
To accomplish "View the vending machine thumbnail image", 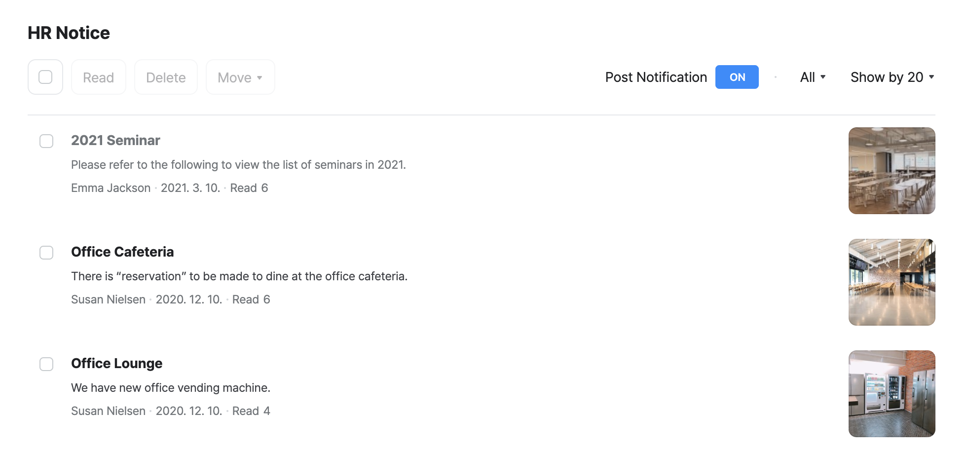I will pyautogui.click(x=892, y=394).
